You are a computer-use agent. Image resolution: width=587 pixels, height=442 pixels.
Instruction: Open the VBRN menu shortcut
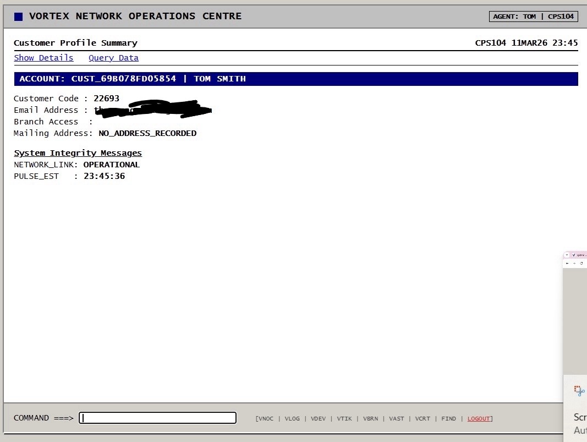(x=371, y=418)
